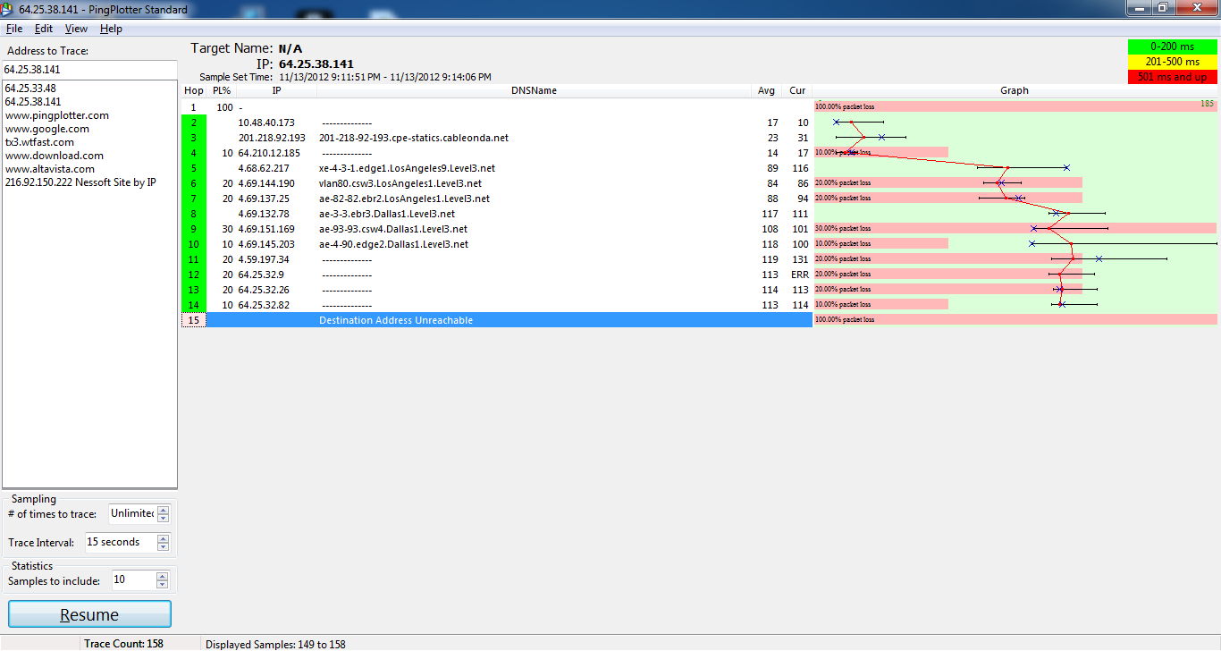Select the green hop 14 indicator
The image size is (1221, 651).
194,305
